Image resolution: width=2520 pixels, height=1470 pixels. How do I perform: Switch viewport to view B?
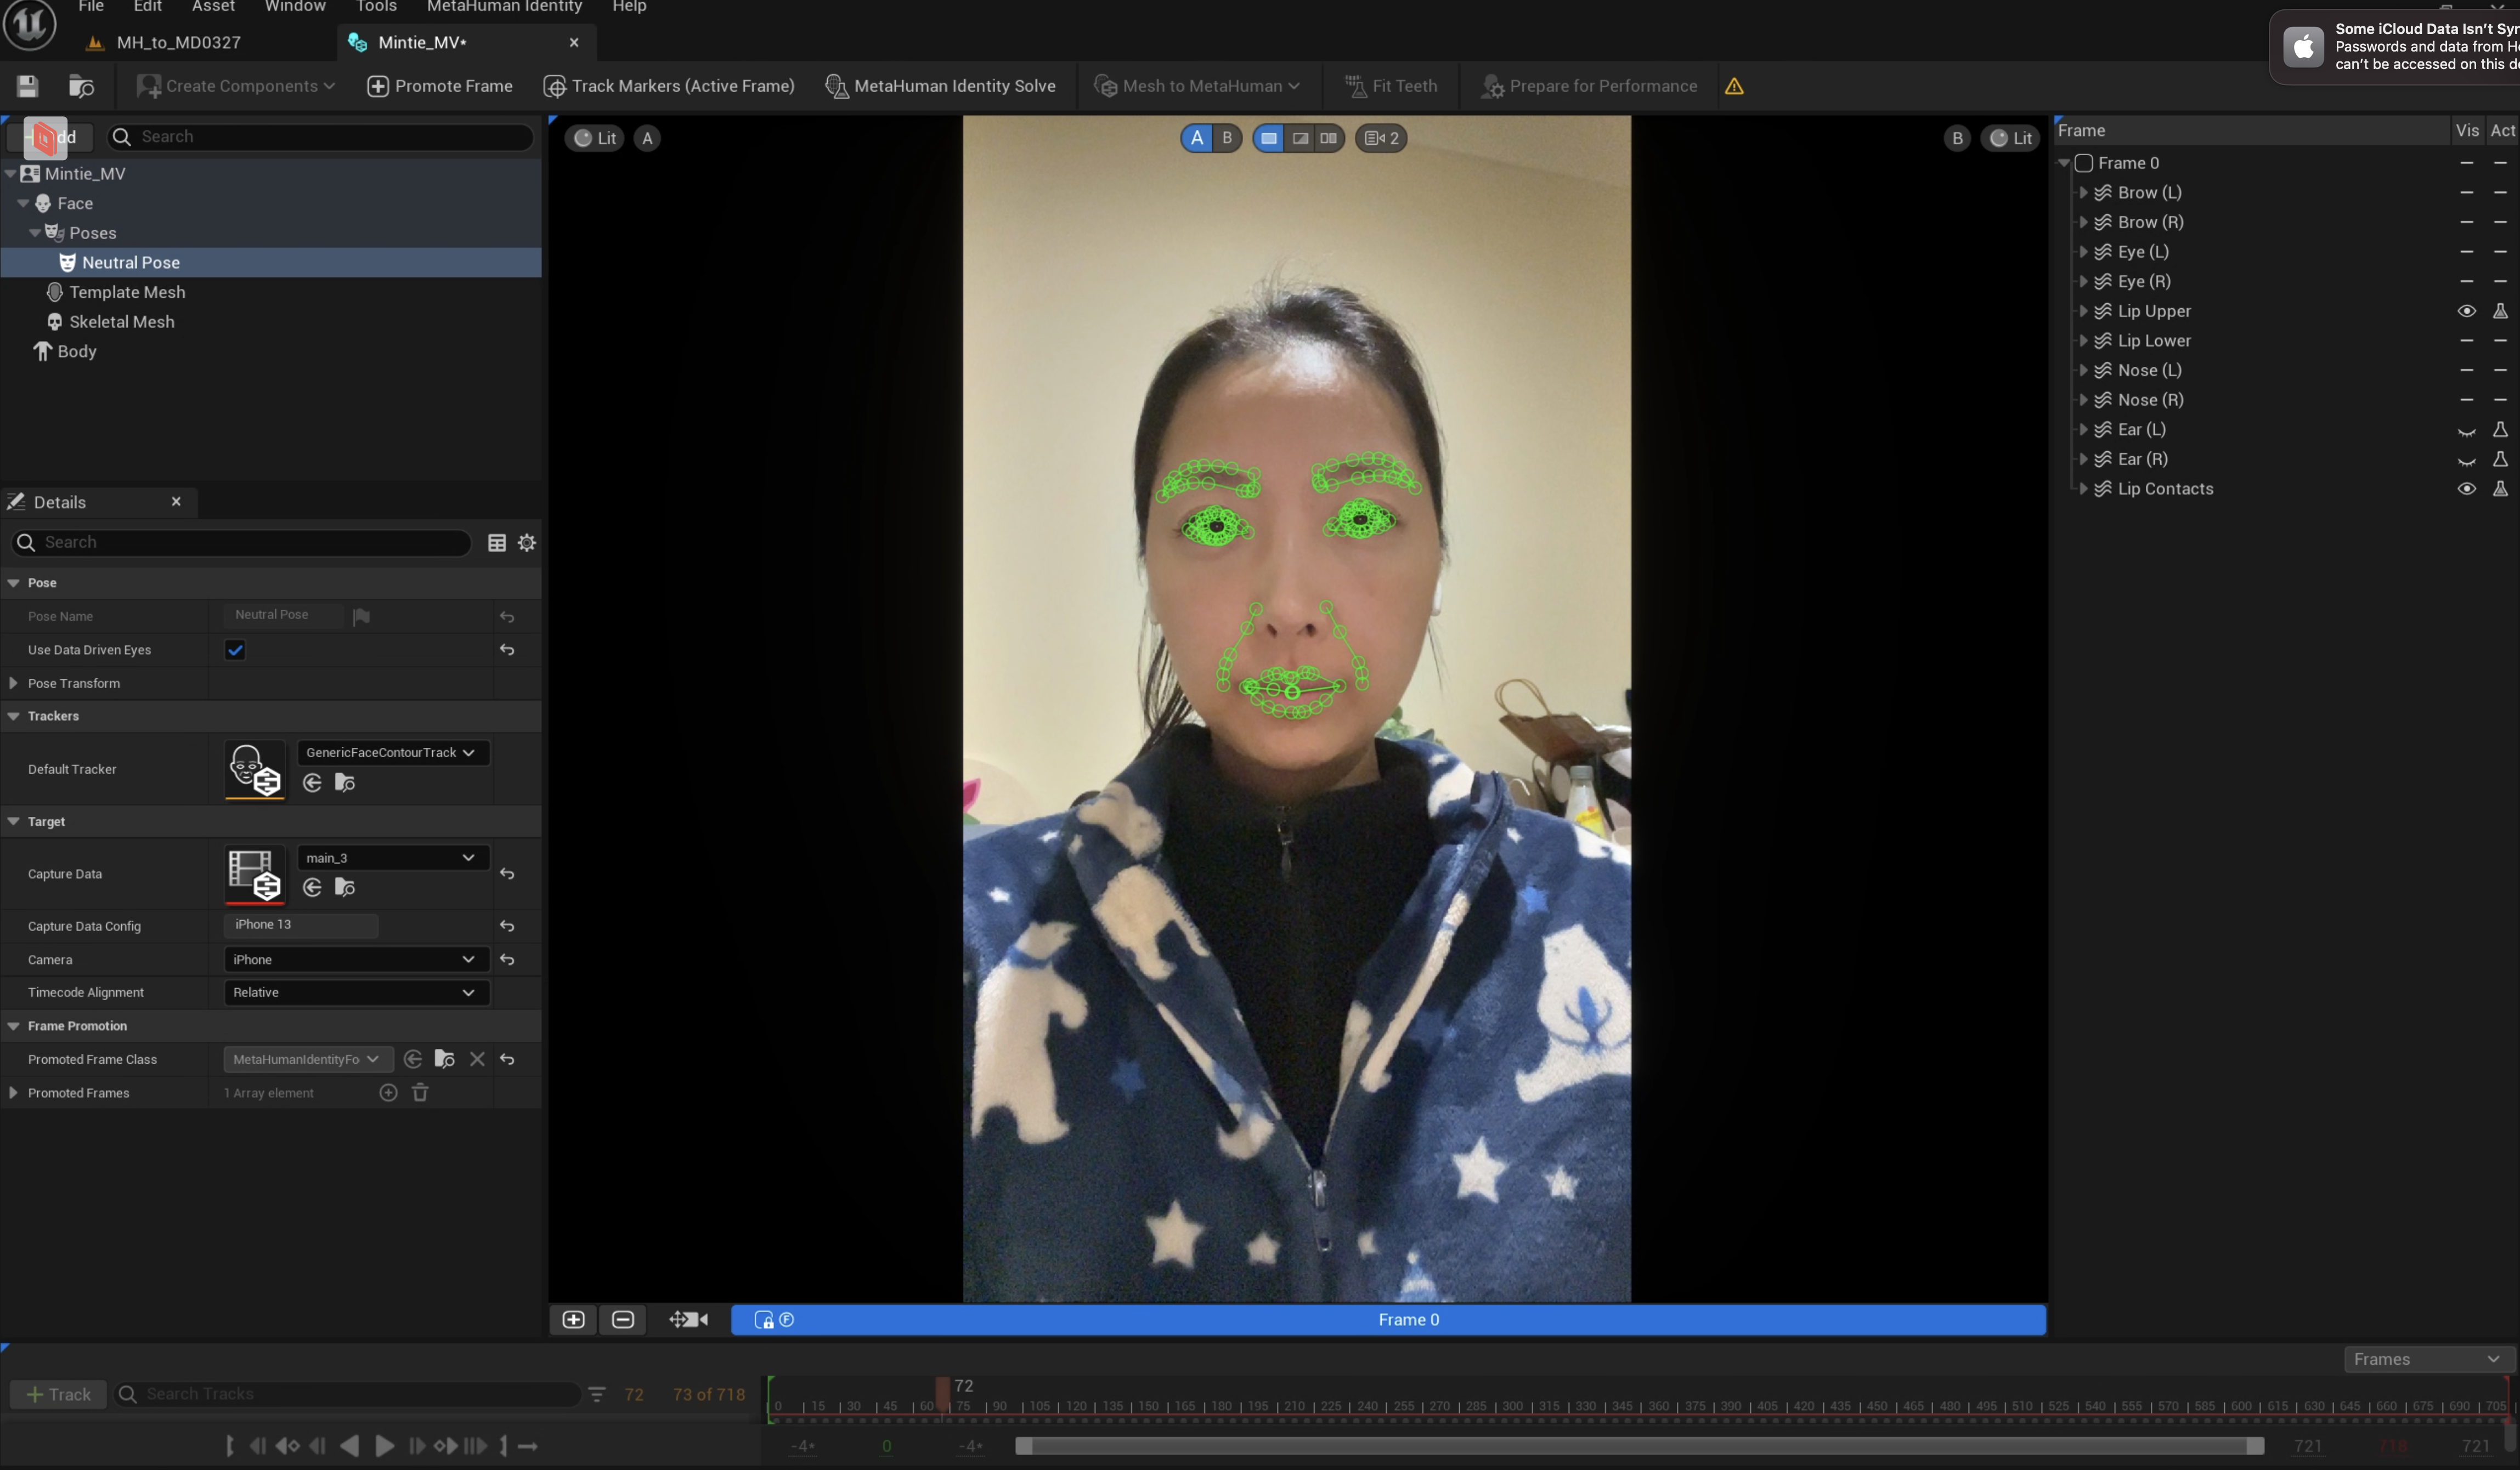click(x=1227, y=138)
